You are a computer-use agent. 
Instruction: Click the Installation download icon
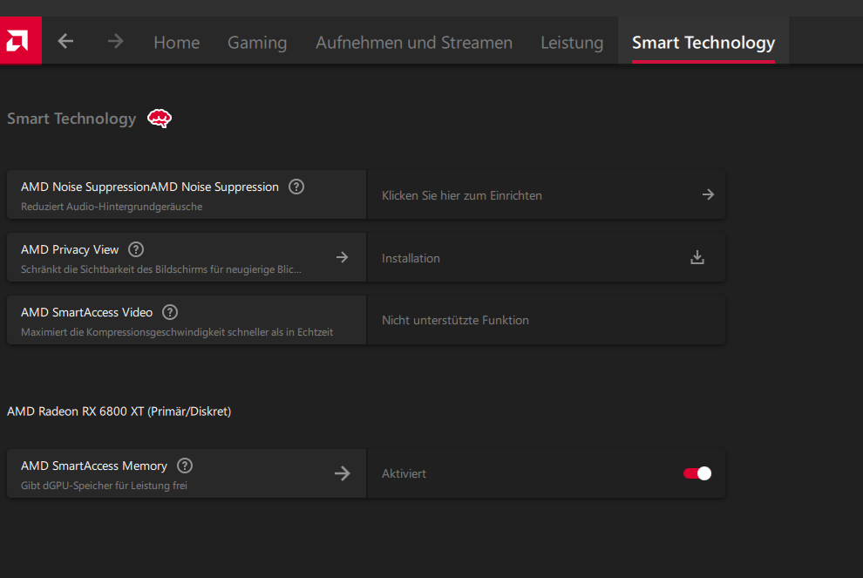click(697, 257)
